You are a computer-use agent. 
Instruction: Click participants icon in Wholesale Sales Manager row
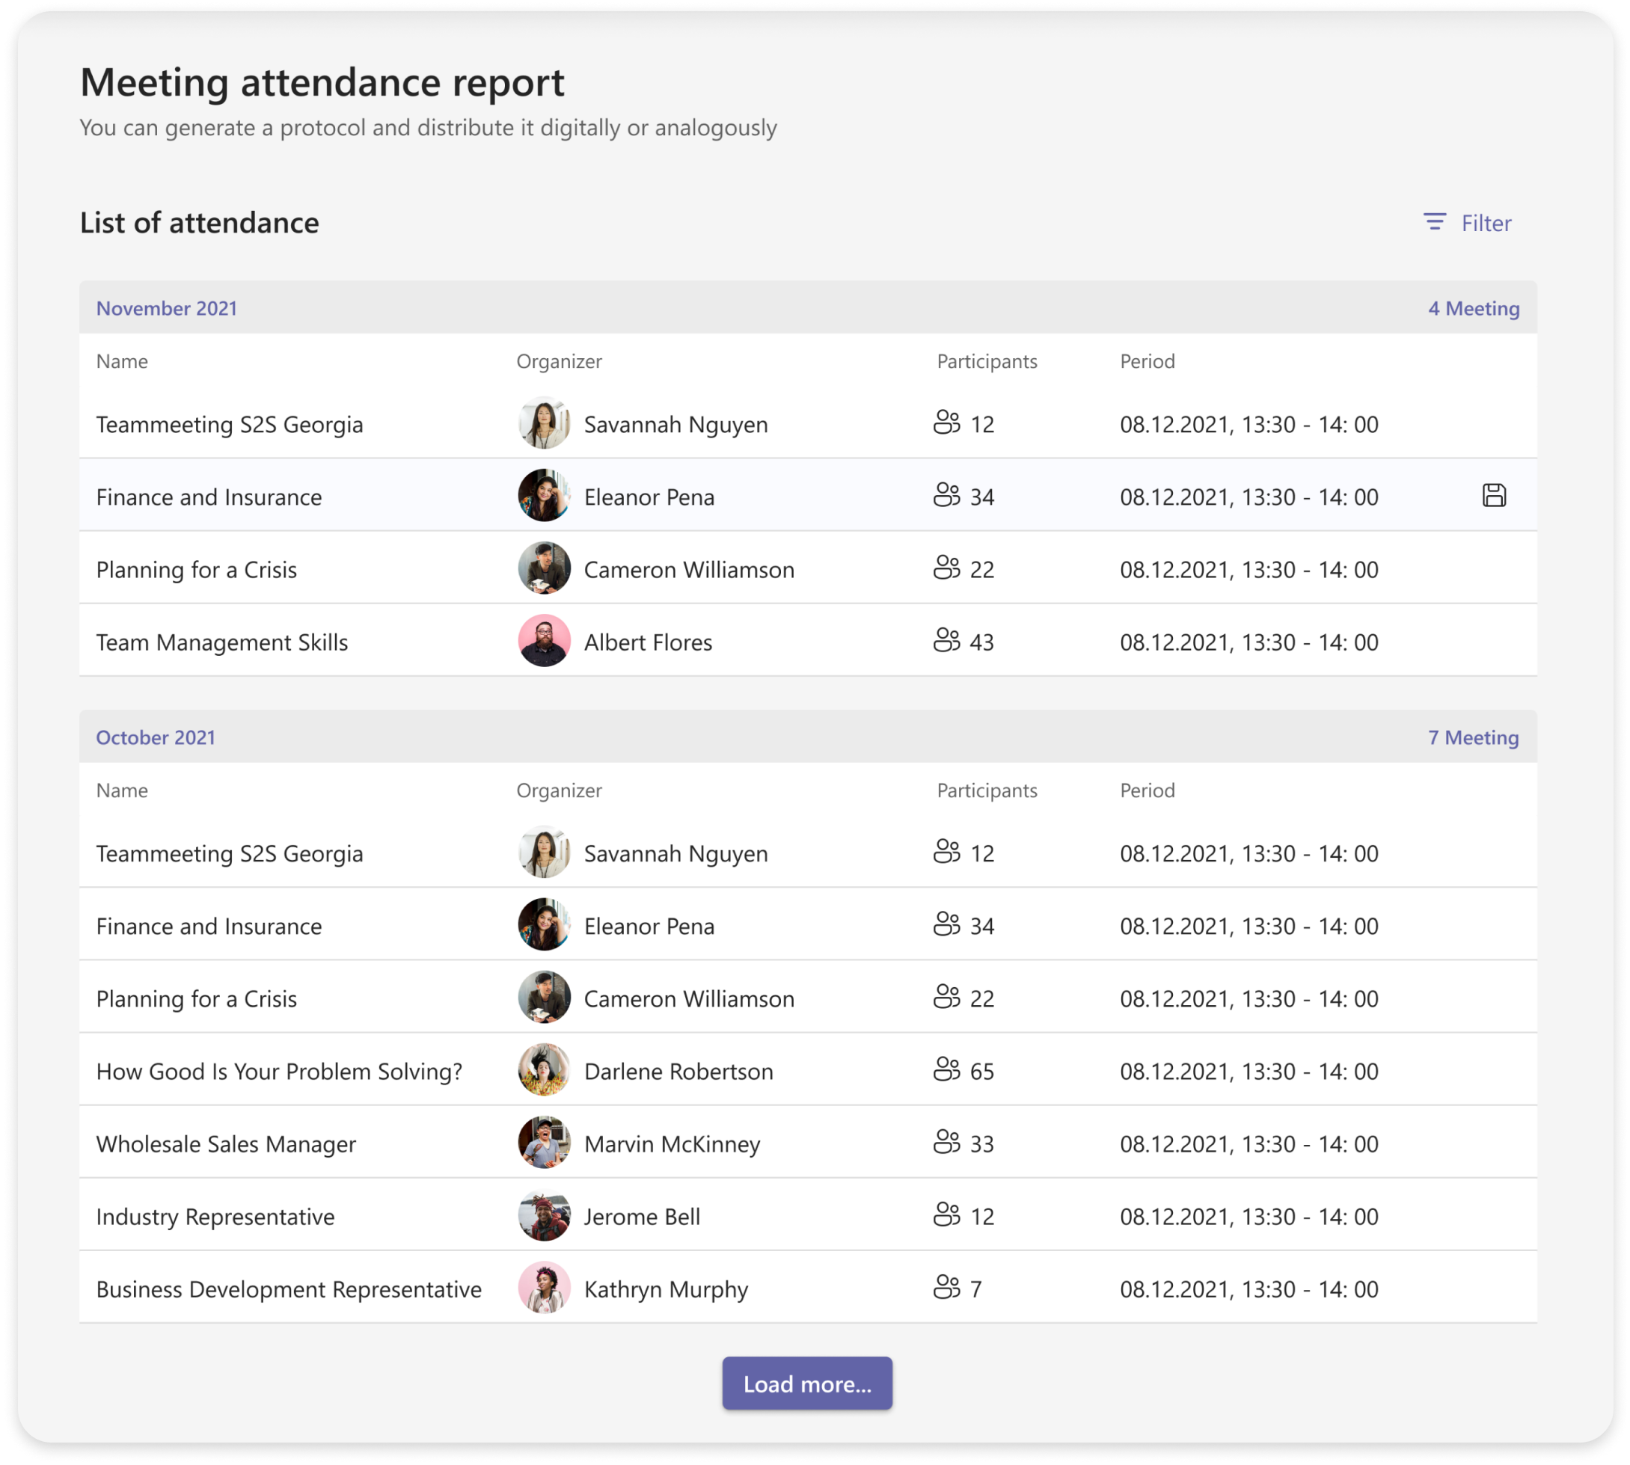pyautogui.click(x=946, y=1142)
